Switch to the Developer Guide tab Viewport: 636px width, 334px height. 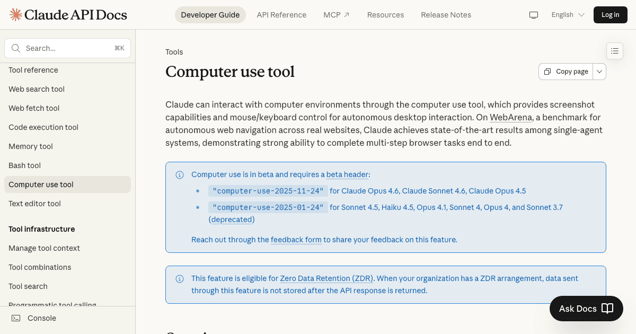pyautogui.click(x=210, y=15)
